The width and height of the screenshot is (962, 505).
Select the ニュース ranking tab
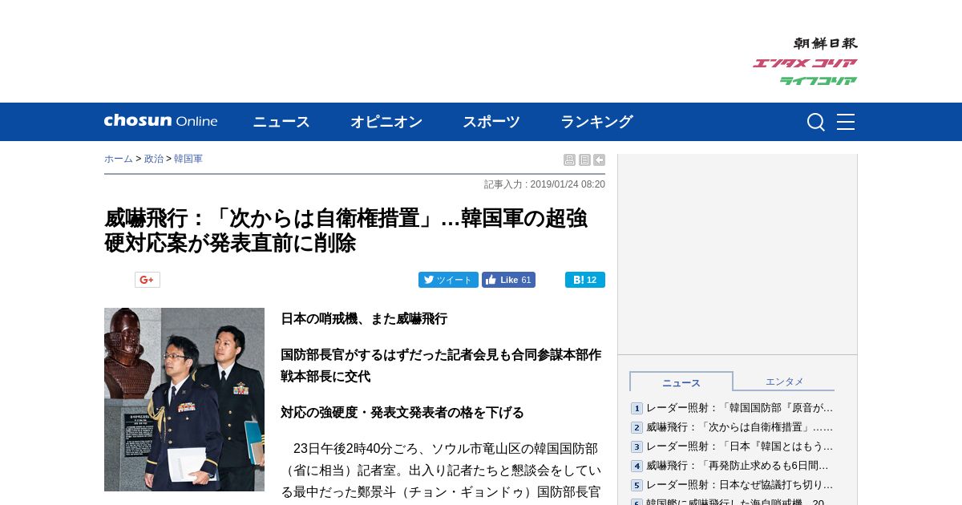pos(681,382)
